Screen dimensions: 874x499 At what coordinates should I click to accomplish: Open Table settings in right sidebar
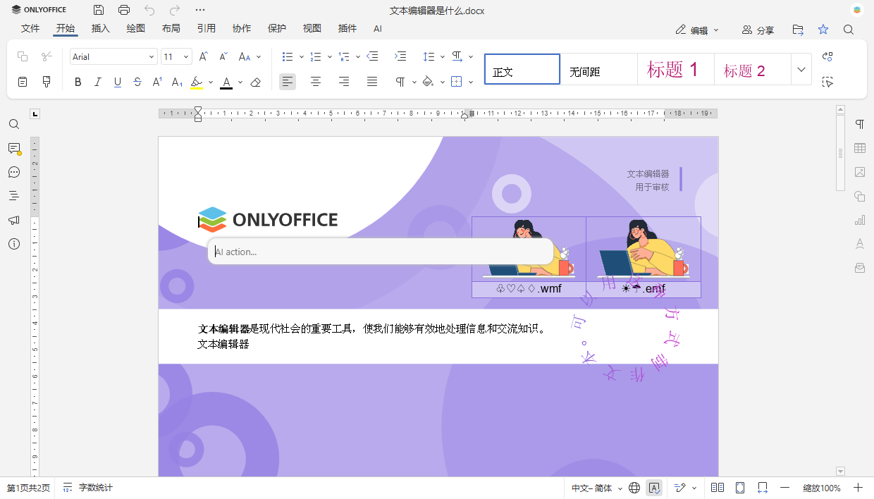pyautogui.click(x=859, y=148)
